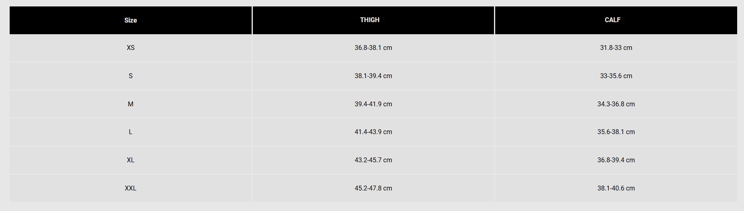
Task: Click calf value 33-35.6 cm
Action: click(616, 76)
